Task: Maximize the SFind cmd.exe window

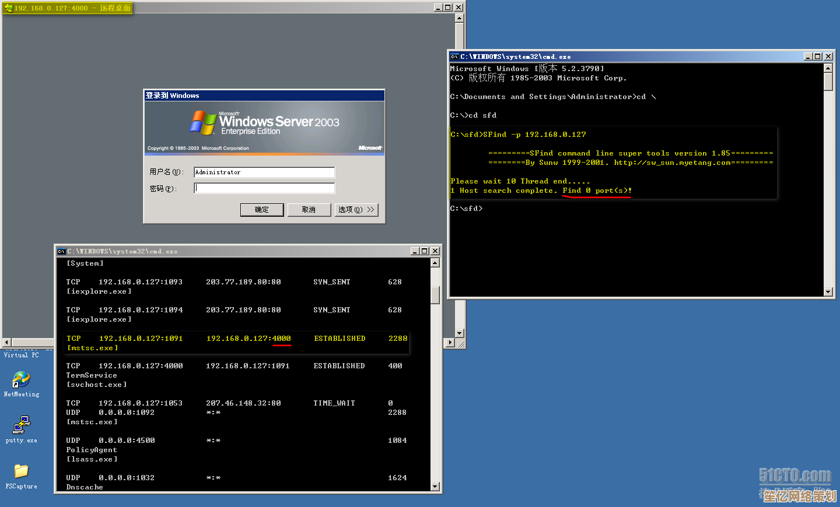Action: click(818, 57)
